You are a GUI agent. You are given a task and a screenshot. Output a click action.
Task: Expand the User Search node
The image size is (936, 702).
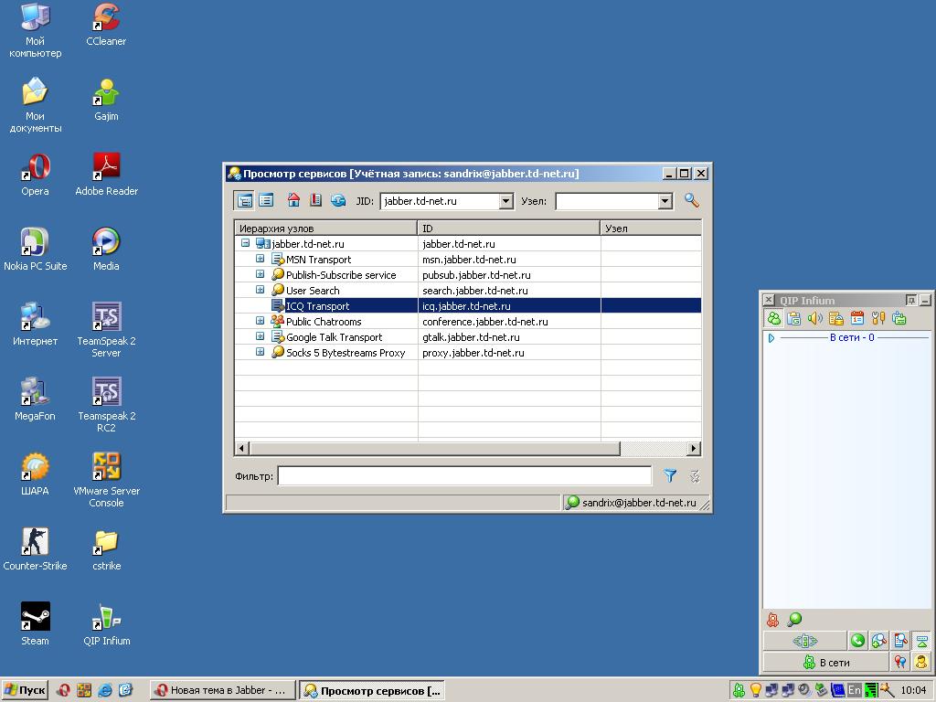261,290
